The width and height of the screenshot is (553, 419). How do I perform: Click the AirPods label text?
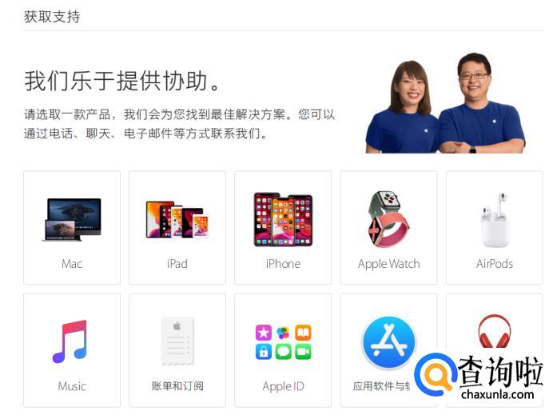tap(495, 264)
